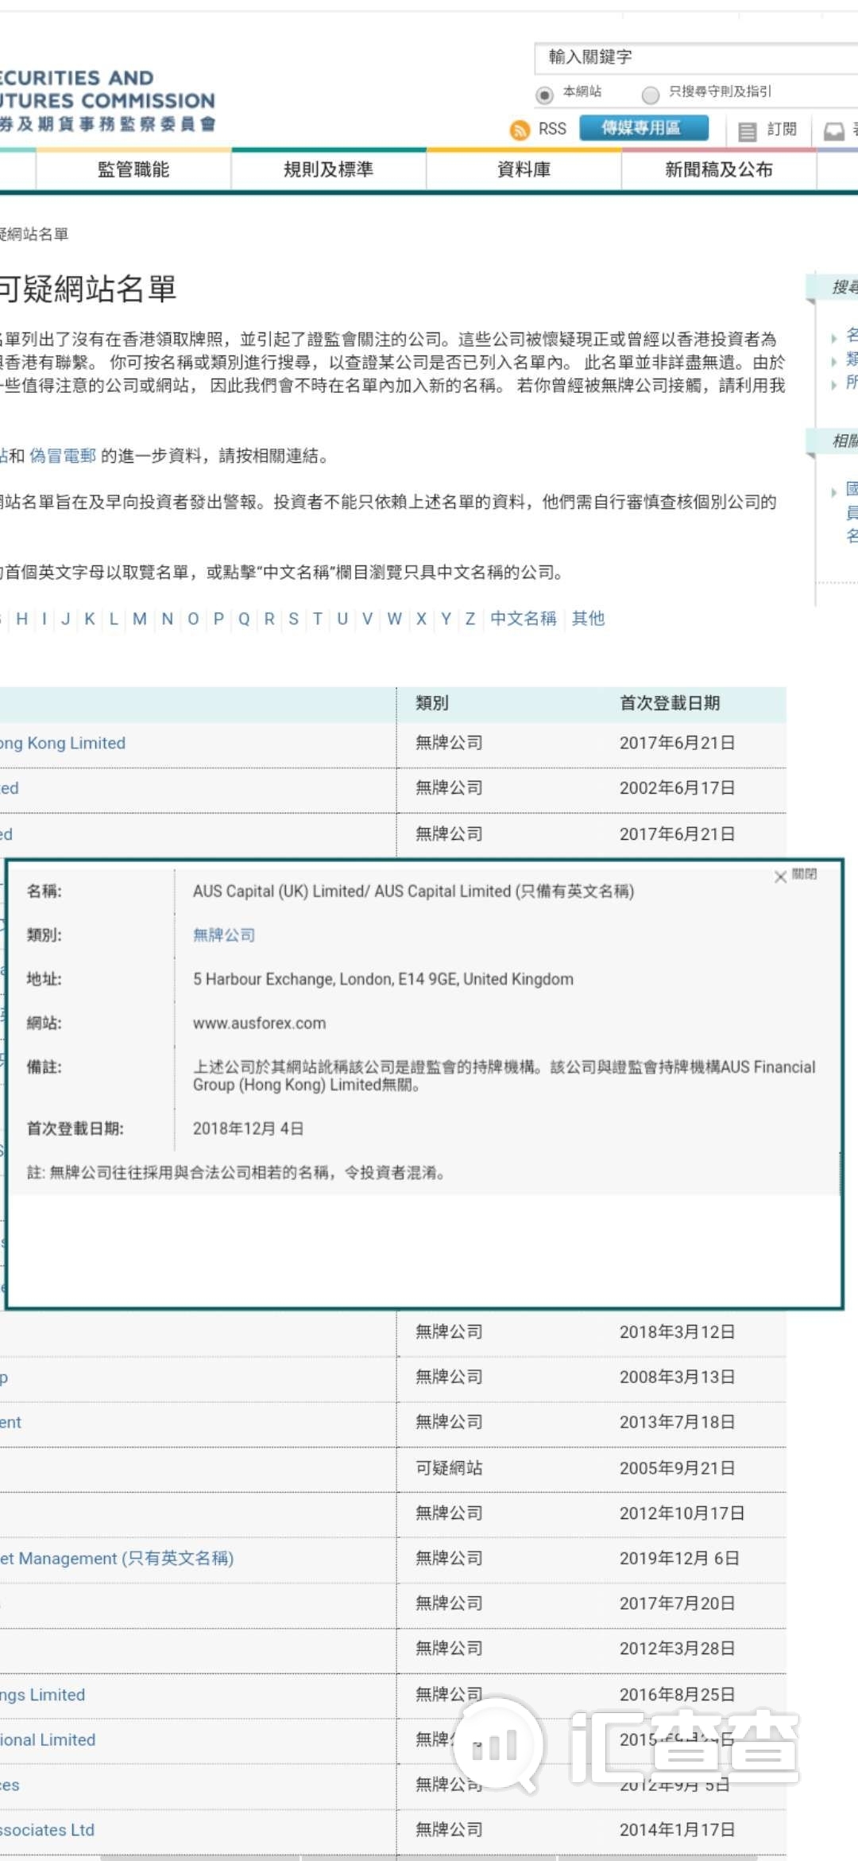Filter list by letter W

coord(394,619)
